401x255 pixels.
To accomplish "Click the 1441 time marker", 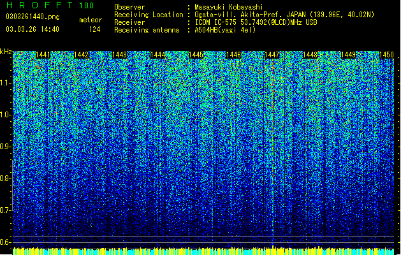I will click(43, 55).
